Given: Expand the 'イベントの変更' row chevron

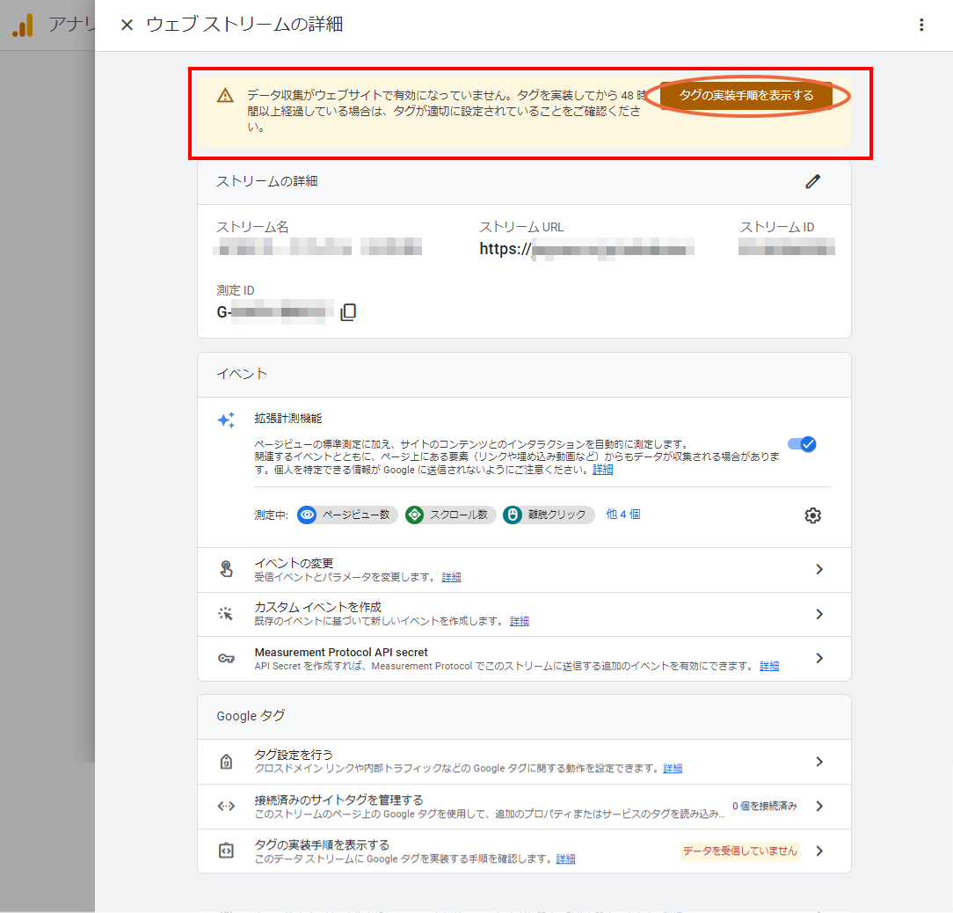Looking at the screenshot, I should pyautogui.click(x=818, y=570).
